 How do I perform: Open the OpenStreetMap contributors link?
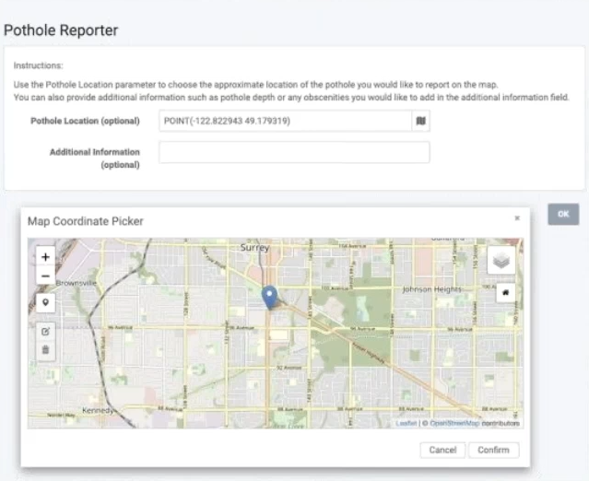[454, 423]
